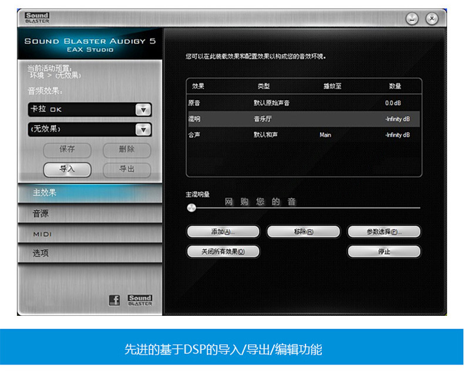Adjust the 主混响量 slider knob
This screenshot has width=464, height=371.
(191, 208)
